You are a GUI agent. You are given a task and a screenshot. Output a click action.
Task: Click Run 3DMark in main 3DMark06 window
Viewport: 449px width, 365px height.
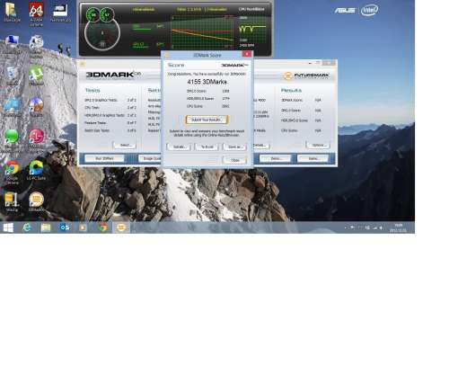[x=104, y=158]
